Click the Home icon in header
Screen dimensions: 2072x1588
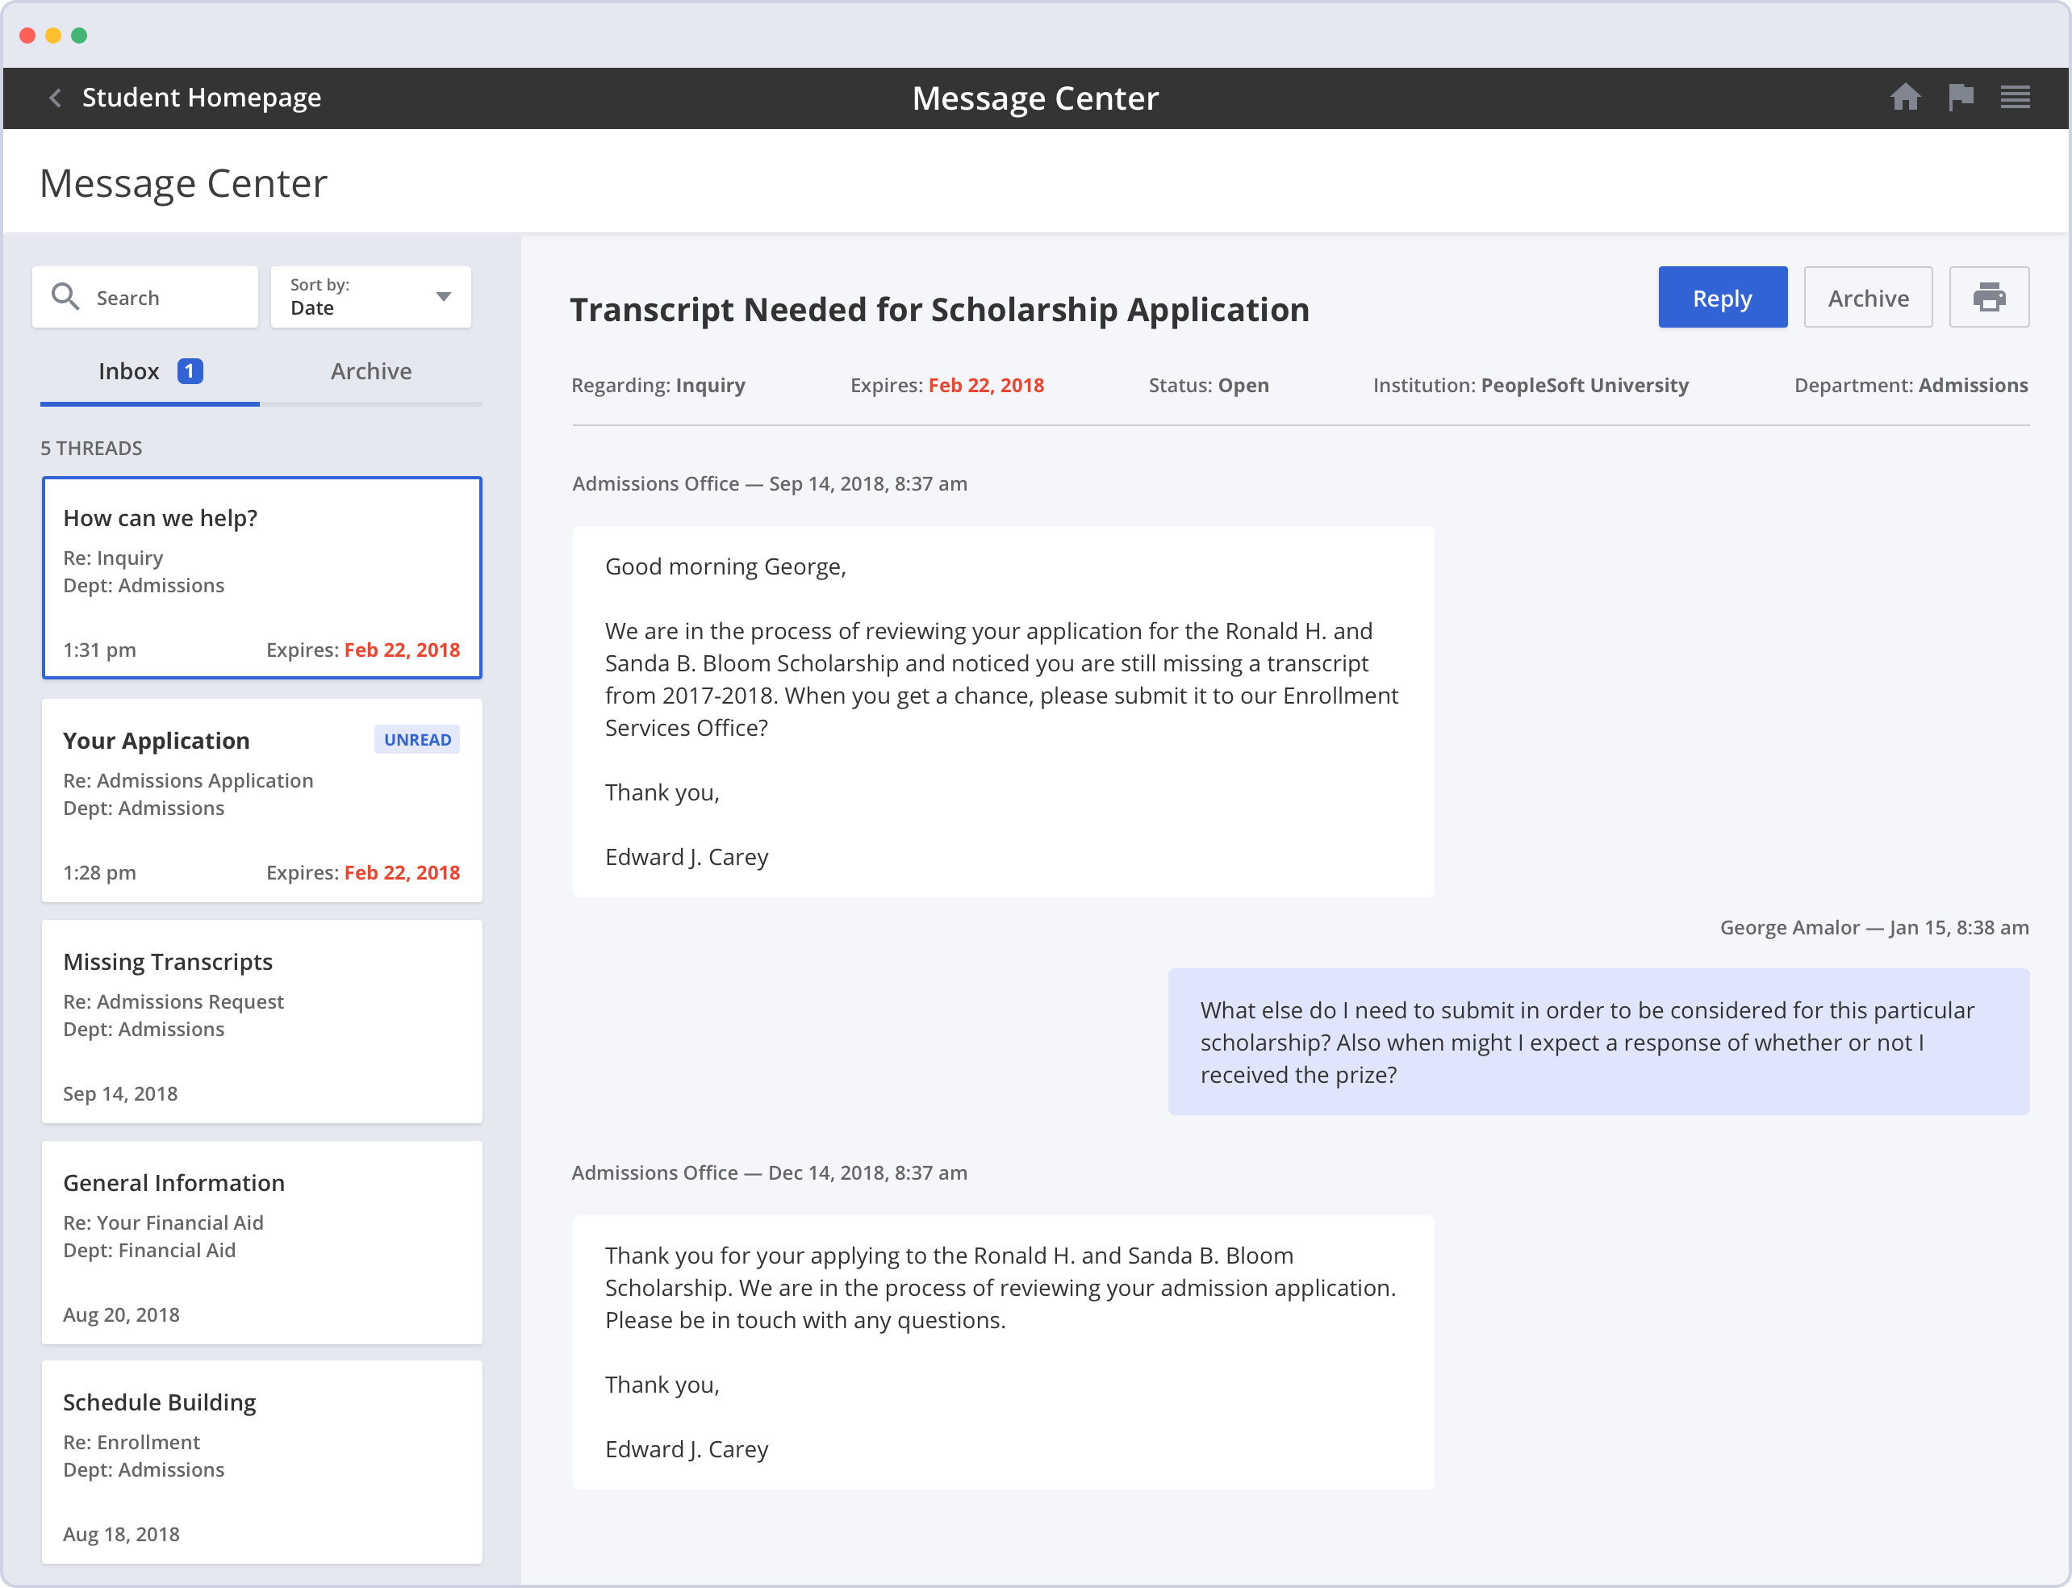click(1905, 98)
